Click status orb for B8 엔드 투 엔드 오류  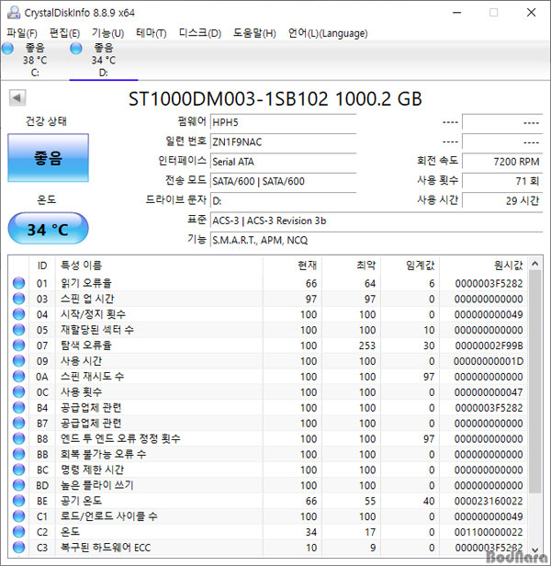(x=18, y=438)
